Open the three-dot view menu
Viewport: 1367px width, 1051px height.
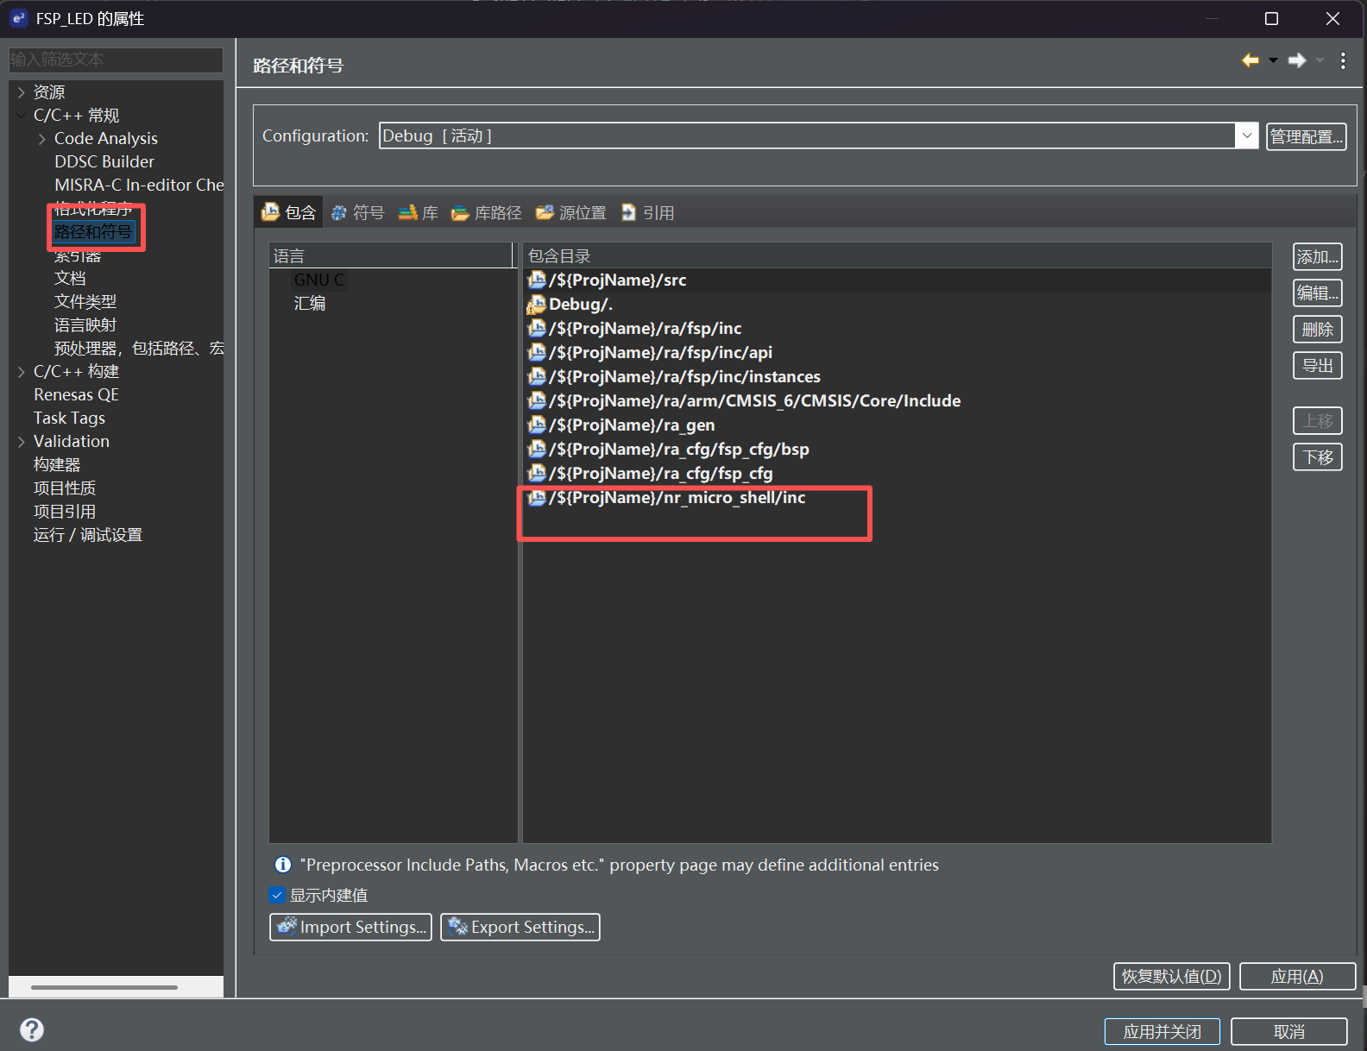pyautogui.click(x=1343, y=60)
